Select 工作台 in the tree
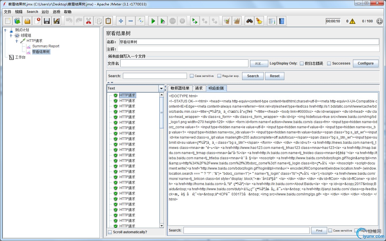 click(x=20, y=57)
